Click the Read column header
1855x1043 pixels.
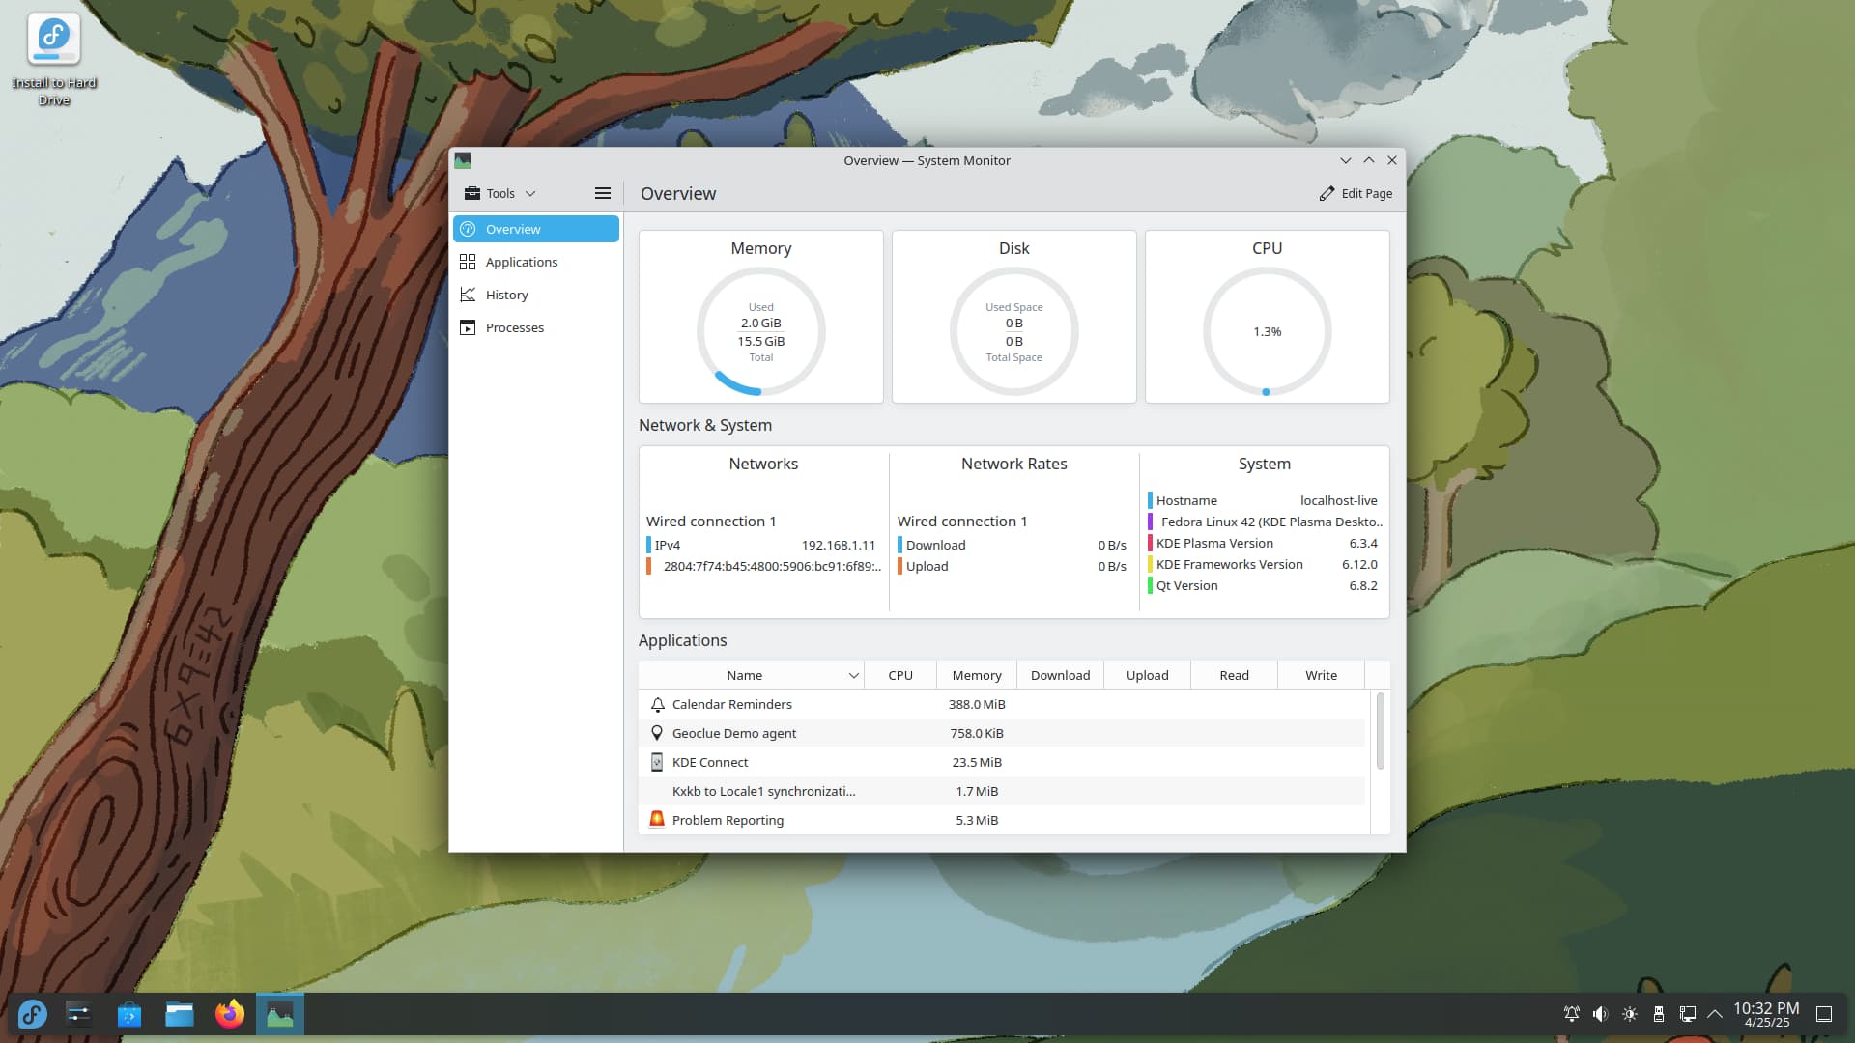click(1234, 675)
